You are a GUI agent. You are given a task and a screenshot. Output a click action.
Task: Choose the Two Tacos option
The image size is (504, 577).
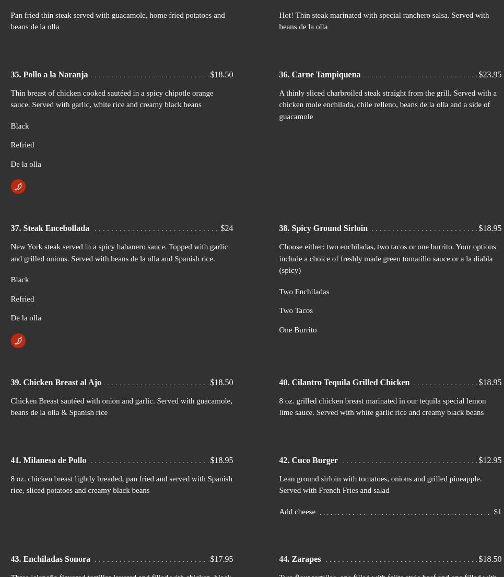(296, 310)
